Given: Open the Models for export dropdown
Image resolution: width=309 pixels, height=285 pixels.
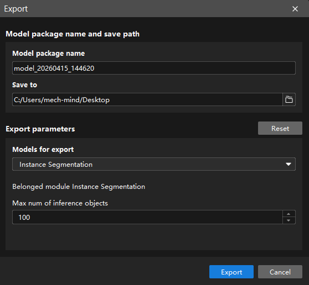Looking at the screenshot, I should pos(154,164).
